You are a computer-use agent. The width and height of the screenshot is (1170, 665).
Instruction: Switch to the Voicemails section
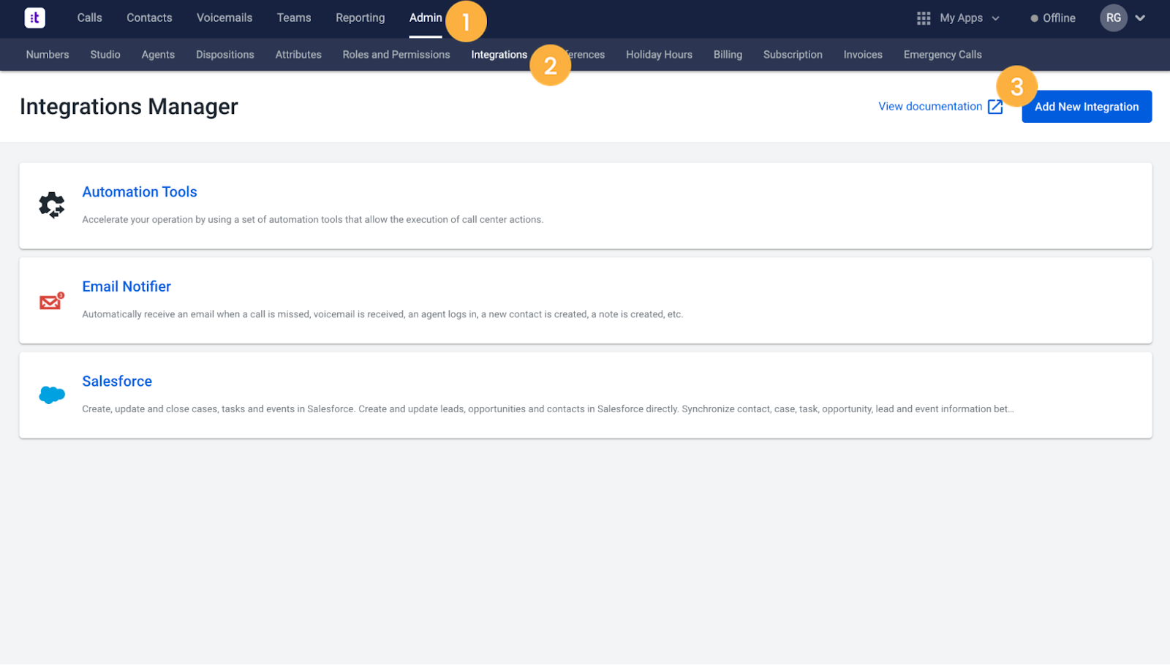[x=224, y=18]
